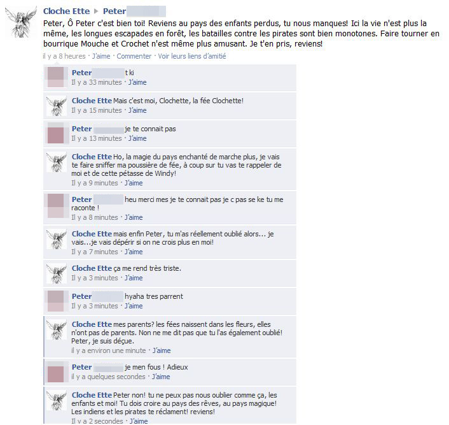Click Cloche Ette name in post header

(x=66, y=11)
